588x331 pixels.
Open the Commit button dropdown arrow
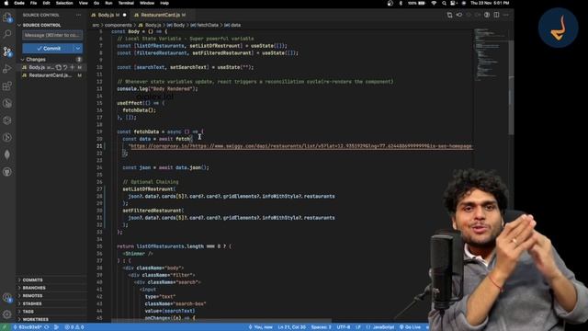77,49
